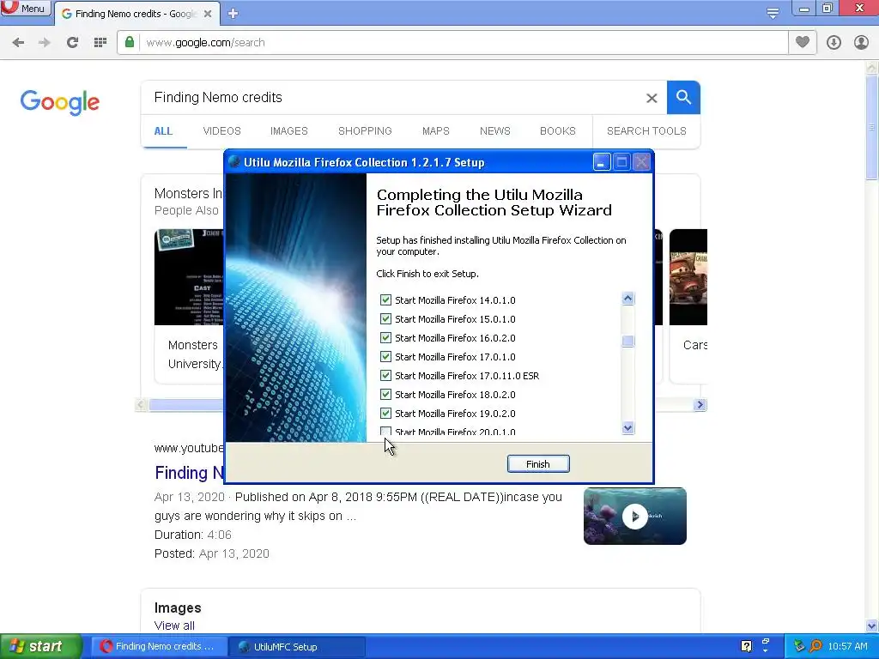Click page scrollbar down arrow
This screenshot has width=879, height=659.
click(x=872, y=626)
